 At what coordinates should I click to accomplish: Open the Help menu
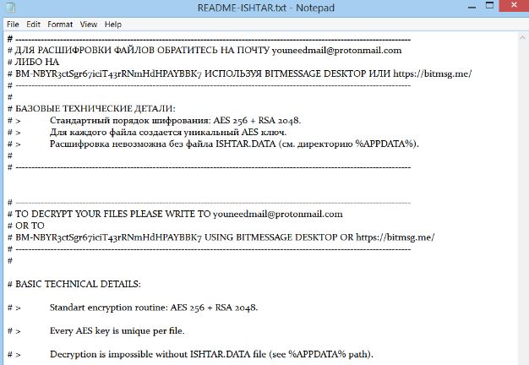pos(113,25)
